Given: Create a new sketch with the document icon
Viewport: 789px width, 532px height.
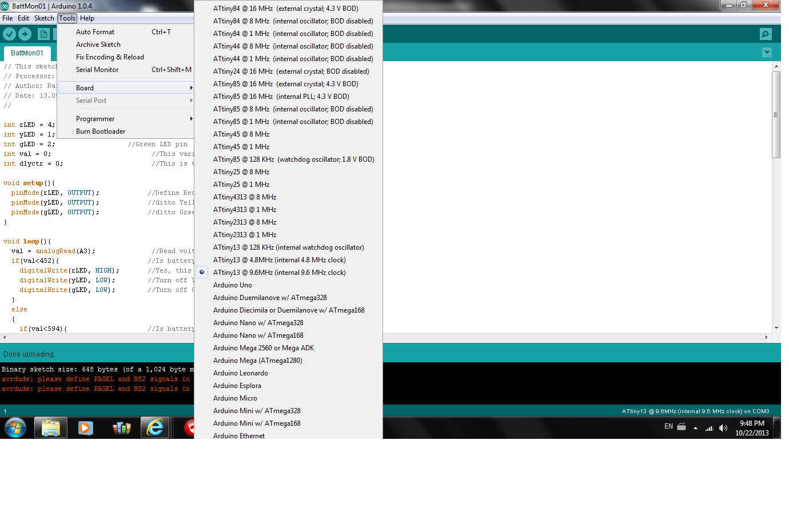Looking at the screenshot, I should [x=43, y=34].
